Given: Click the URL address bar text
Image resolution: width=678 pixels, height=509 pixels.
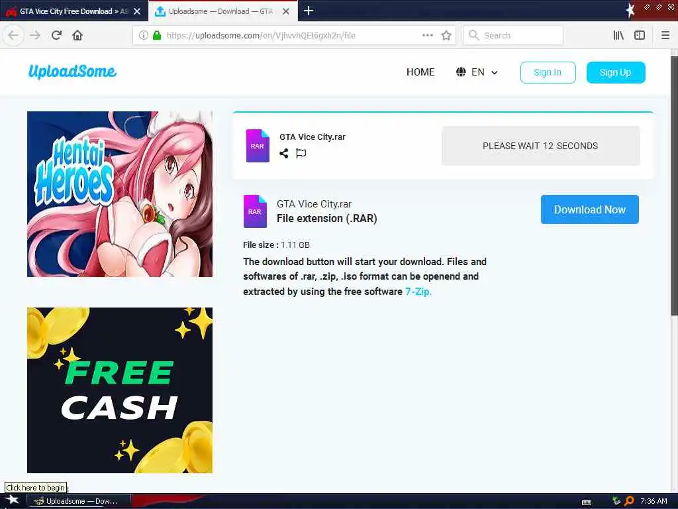Looking at the screenshot, I should [261, 36].
